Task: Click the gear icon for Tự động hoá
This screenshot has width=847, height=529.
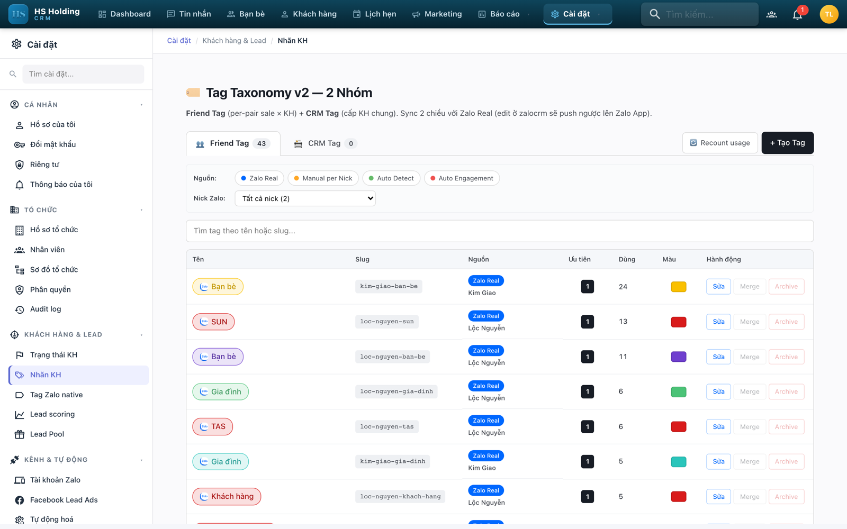Action: 20,519
